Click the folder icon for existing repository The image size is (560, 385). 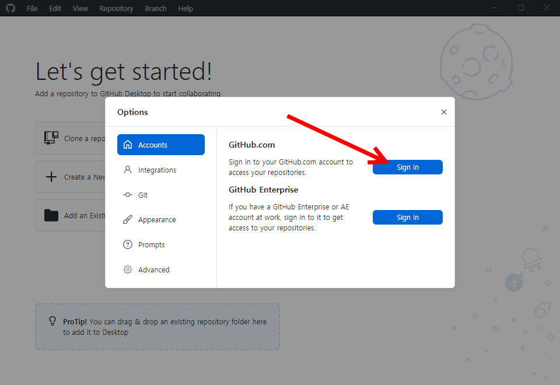(51, 215)
